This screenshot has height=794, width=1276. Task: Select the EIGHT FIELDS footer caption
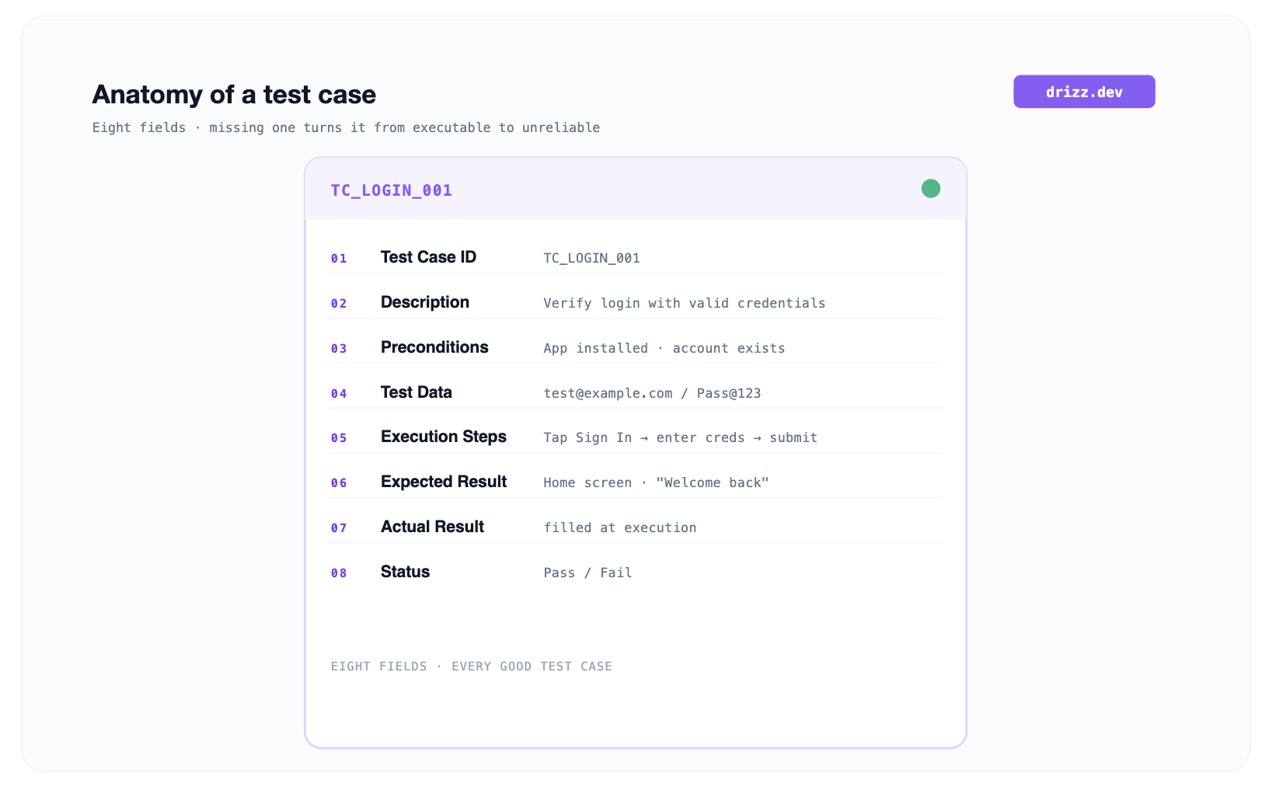[472, 667]
